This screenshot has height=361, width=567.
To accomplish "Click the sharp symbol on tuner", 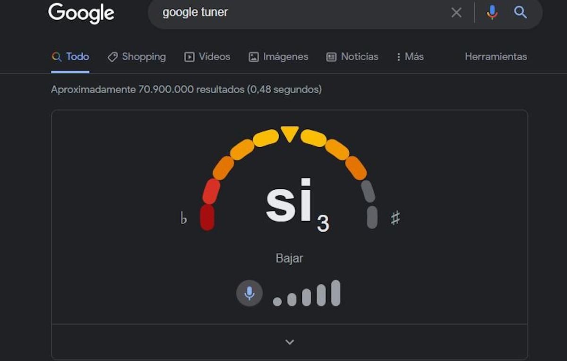I will [395, 218].
